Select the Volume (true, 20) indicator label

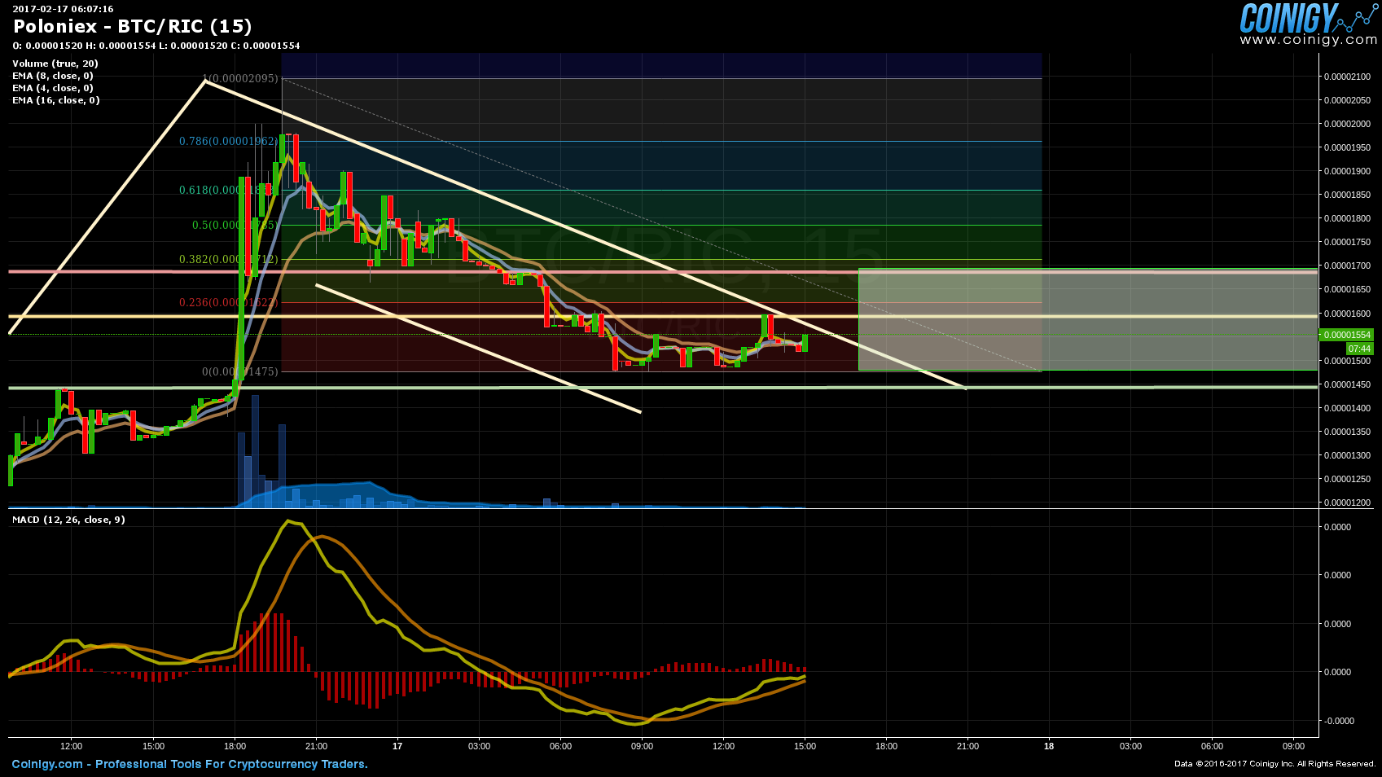tap(55, 64)
